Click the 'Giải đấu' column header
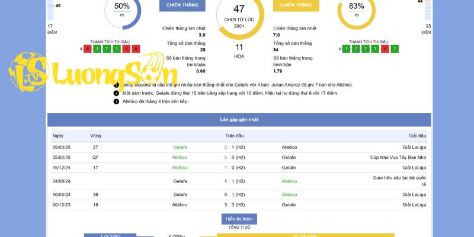The image size is (474, 237). click(x=417, y=136)
